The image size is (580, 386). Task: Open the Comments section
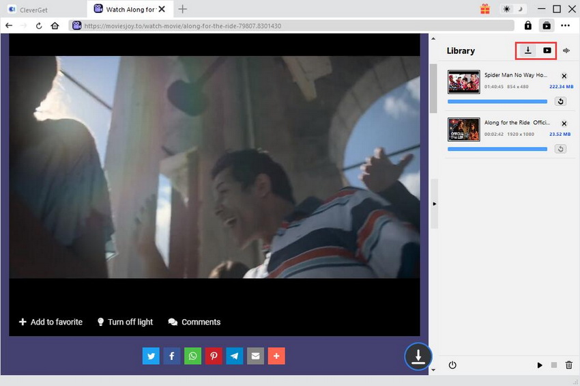pyautogui.click(x=194, y=322)
